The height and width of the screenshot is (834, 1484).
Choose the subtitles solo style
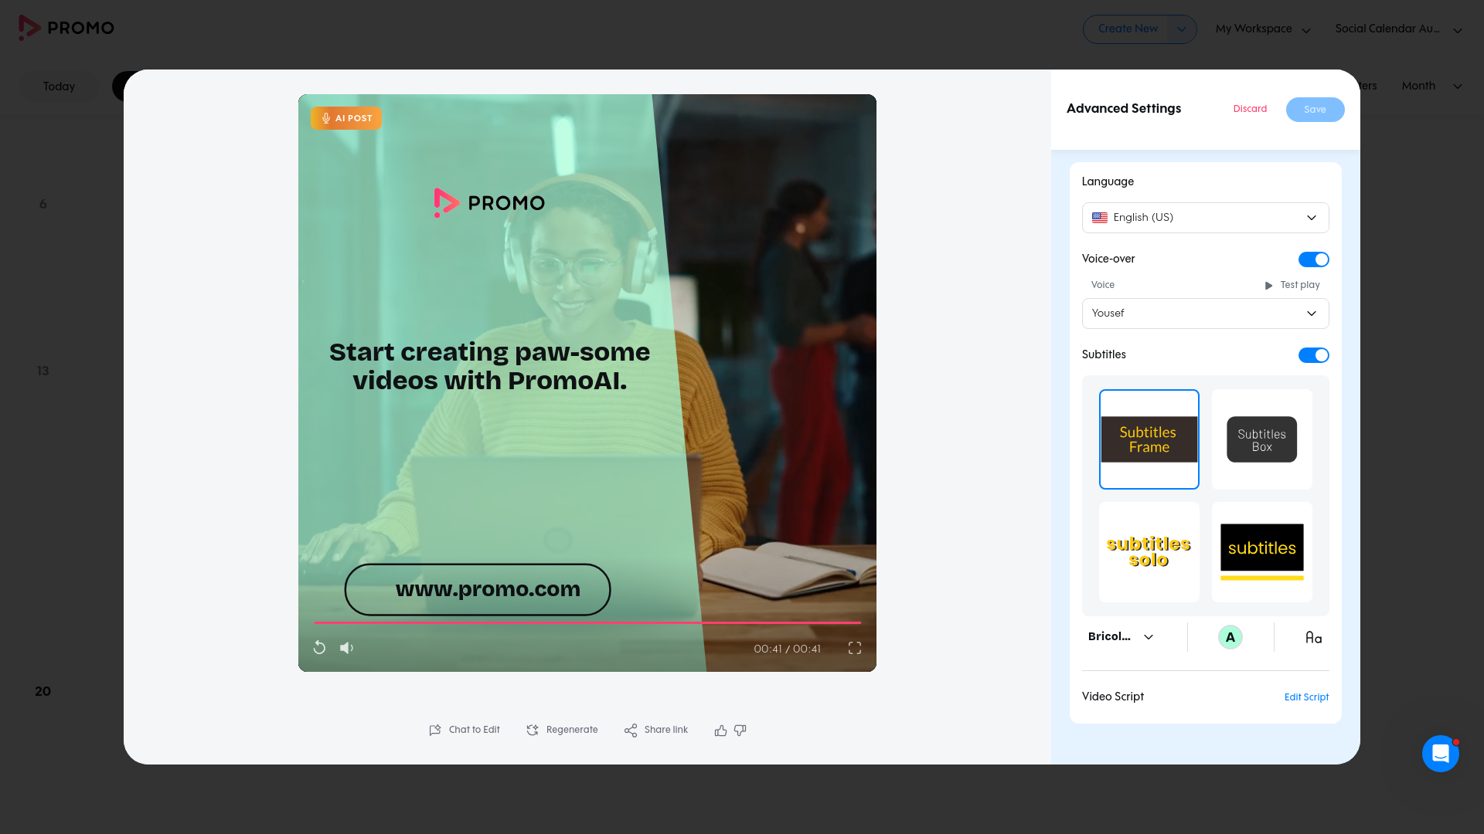point(1149,552)
